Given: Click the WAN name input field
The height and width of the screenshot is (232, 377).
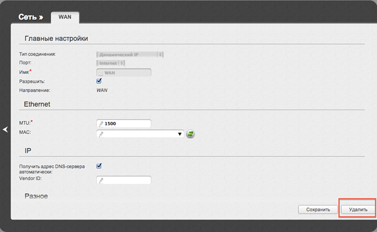Looking at the screenshot, I should (x=123, y=73).
